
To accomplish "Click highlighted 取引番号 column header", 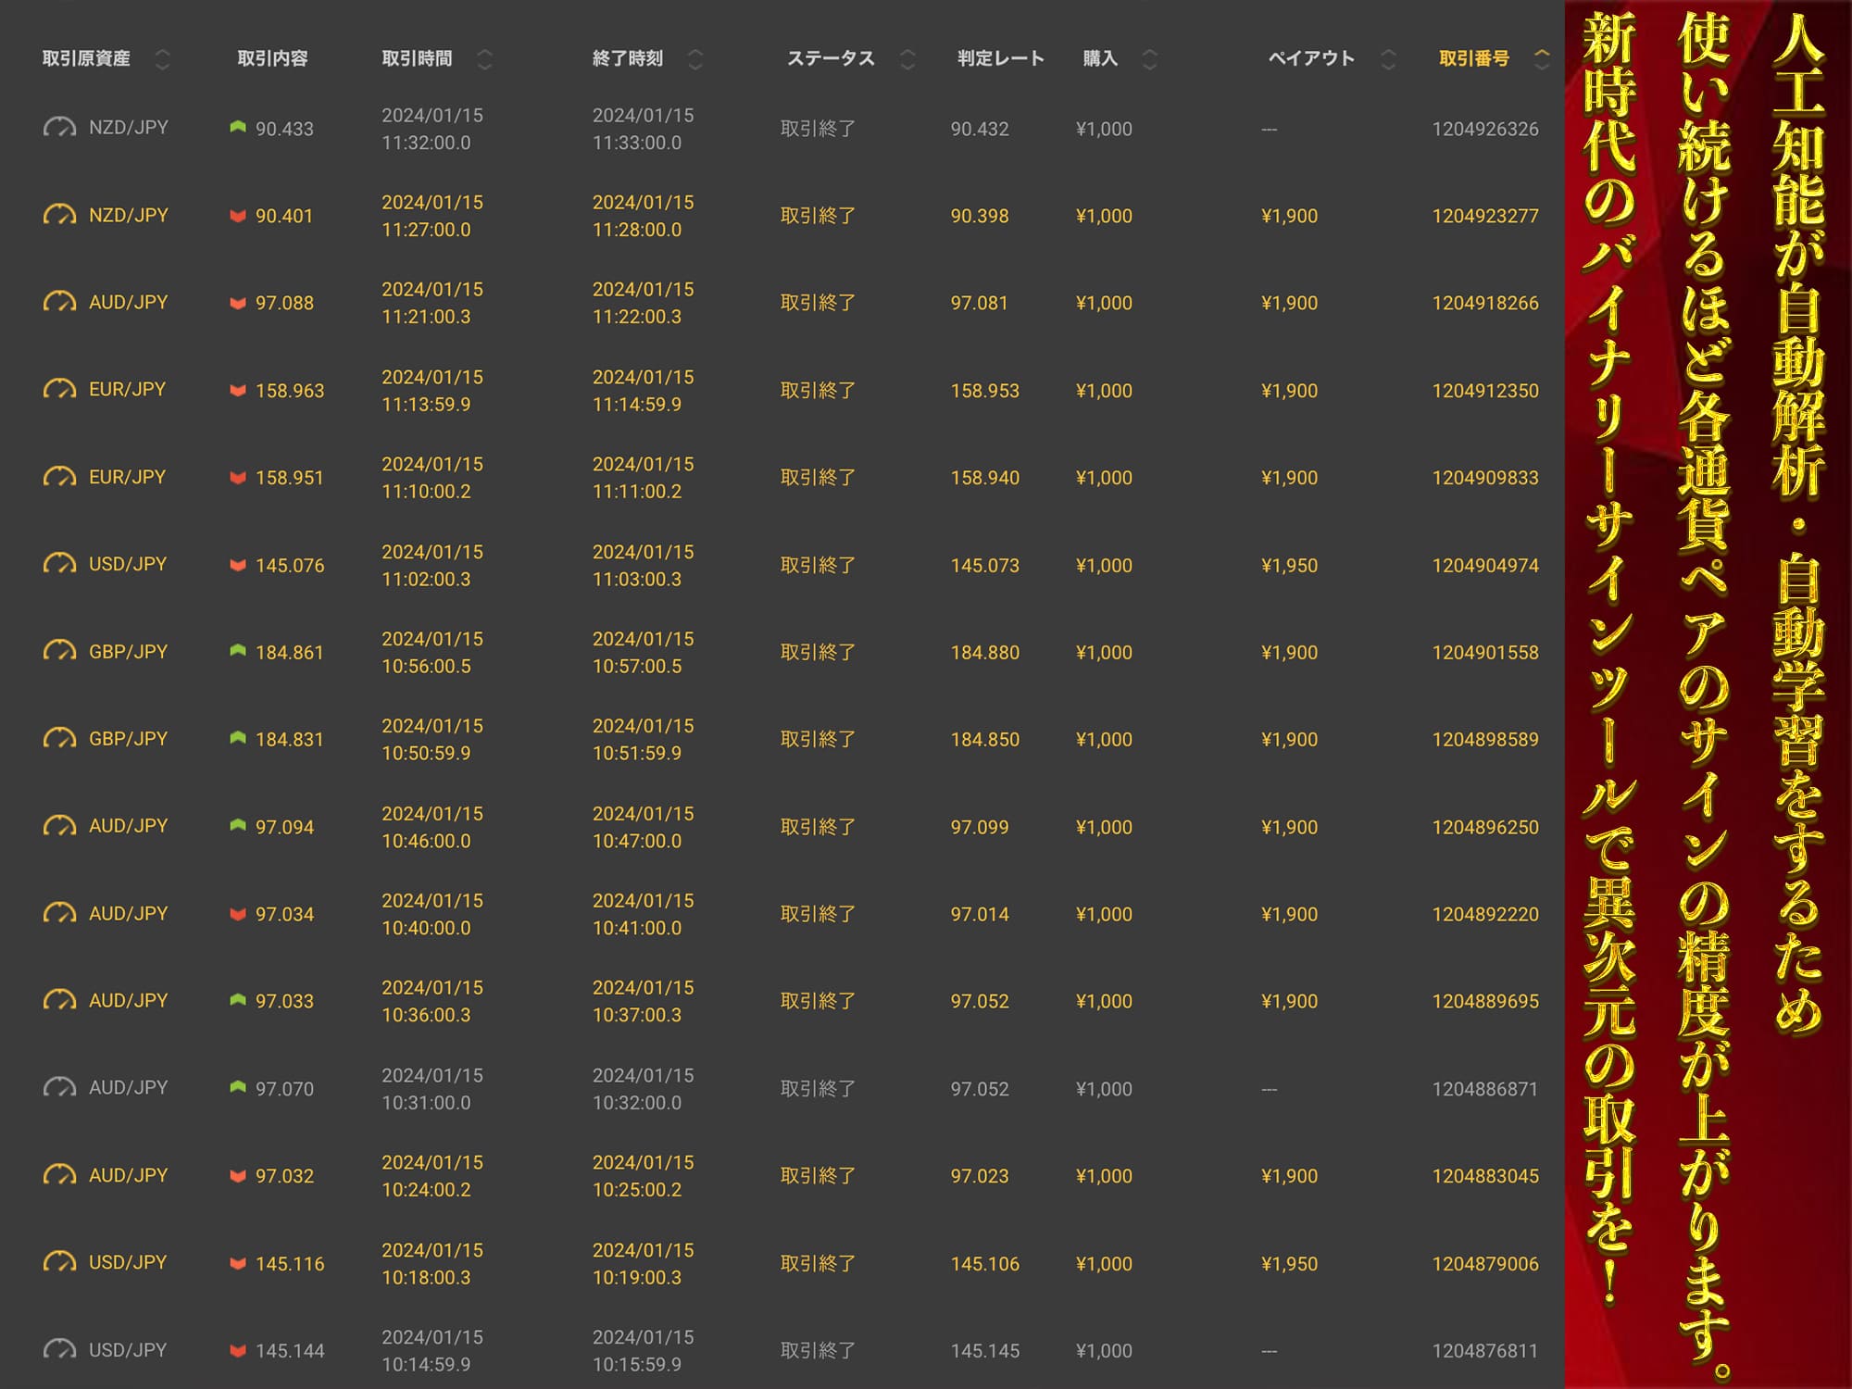I will tap(1473, 58).
